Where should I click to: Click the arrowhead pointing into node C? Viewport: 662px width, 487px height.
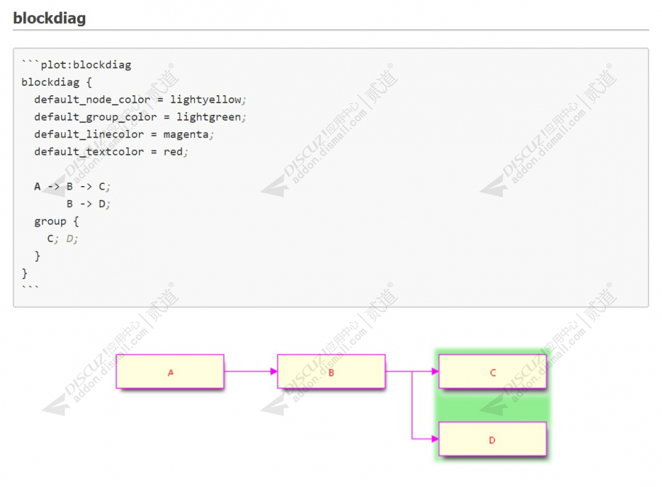pos(435,371)
